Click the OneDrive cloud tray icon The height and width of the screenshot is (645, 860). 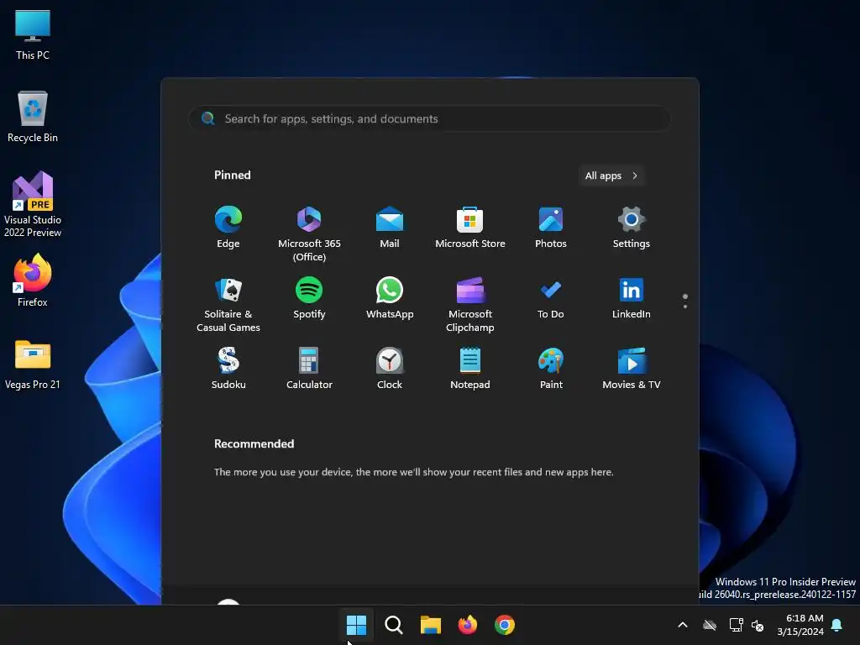pyautogui.click(x=710, y=625)
